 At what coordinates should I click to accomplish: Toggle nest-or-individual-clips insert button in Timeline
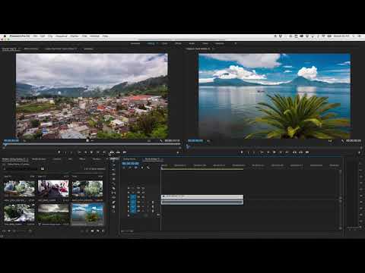click(124, 168)
